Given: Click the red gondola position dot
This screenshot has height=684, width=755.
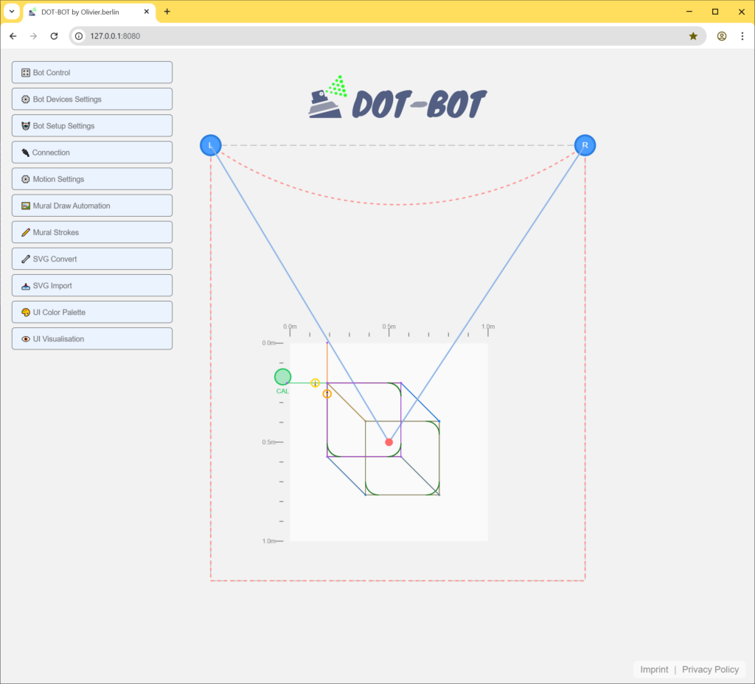Looking at the screenshot, I should pyautogui.click(x=389, y=442).
